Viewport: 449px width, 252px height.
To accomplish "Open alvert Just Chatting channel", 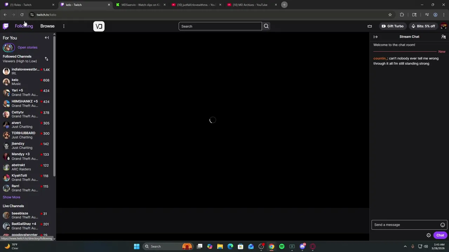I will [x=27, y=125].
